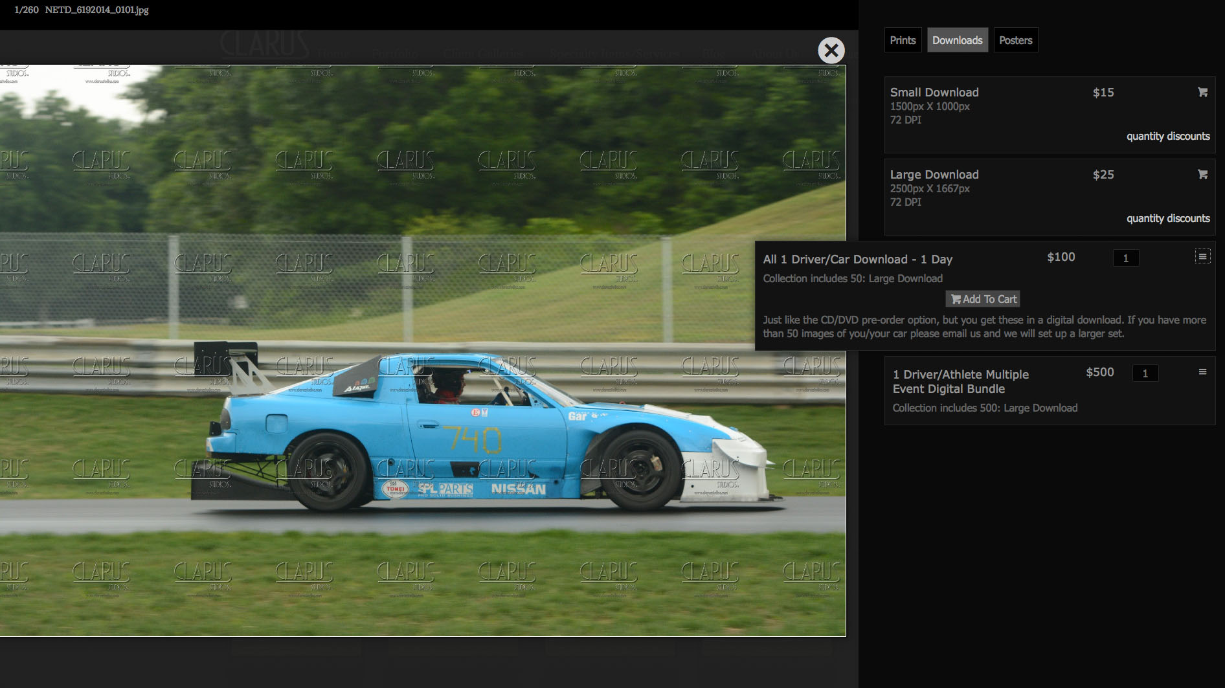Image resolution: width=1225 pixels, height=688 pixels.
Task: Collapse the $100 Driver/Car Download details icon
Action: [1202, 257]
